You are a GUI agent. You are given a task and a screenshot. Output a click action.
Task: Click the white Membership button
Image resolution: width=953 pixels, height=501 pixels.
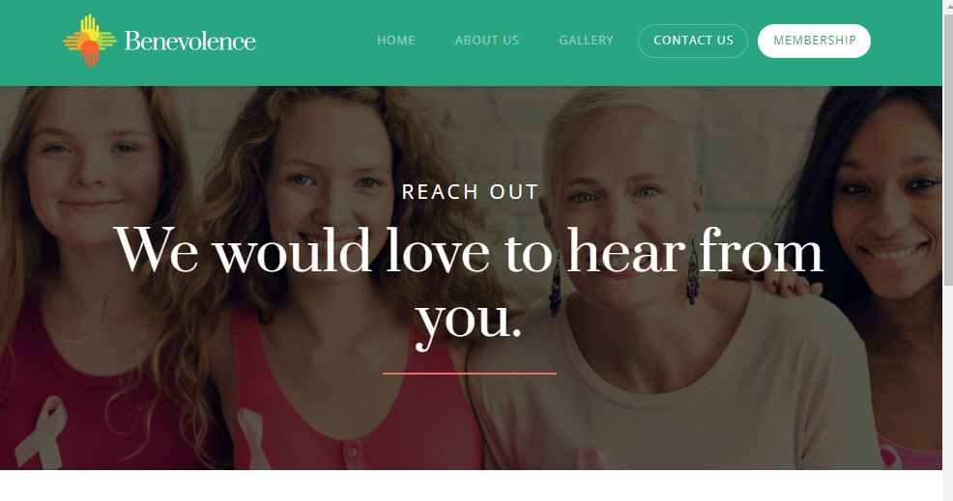[814, 41]
